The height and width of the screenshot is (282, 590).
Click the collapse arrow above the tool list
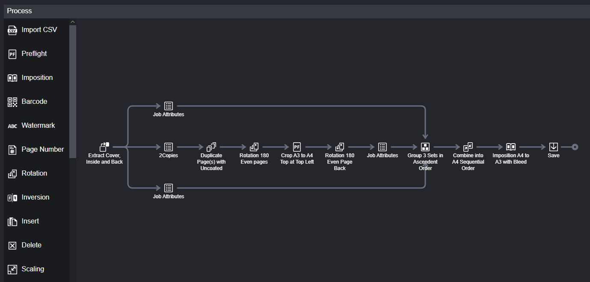(72, 21)
